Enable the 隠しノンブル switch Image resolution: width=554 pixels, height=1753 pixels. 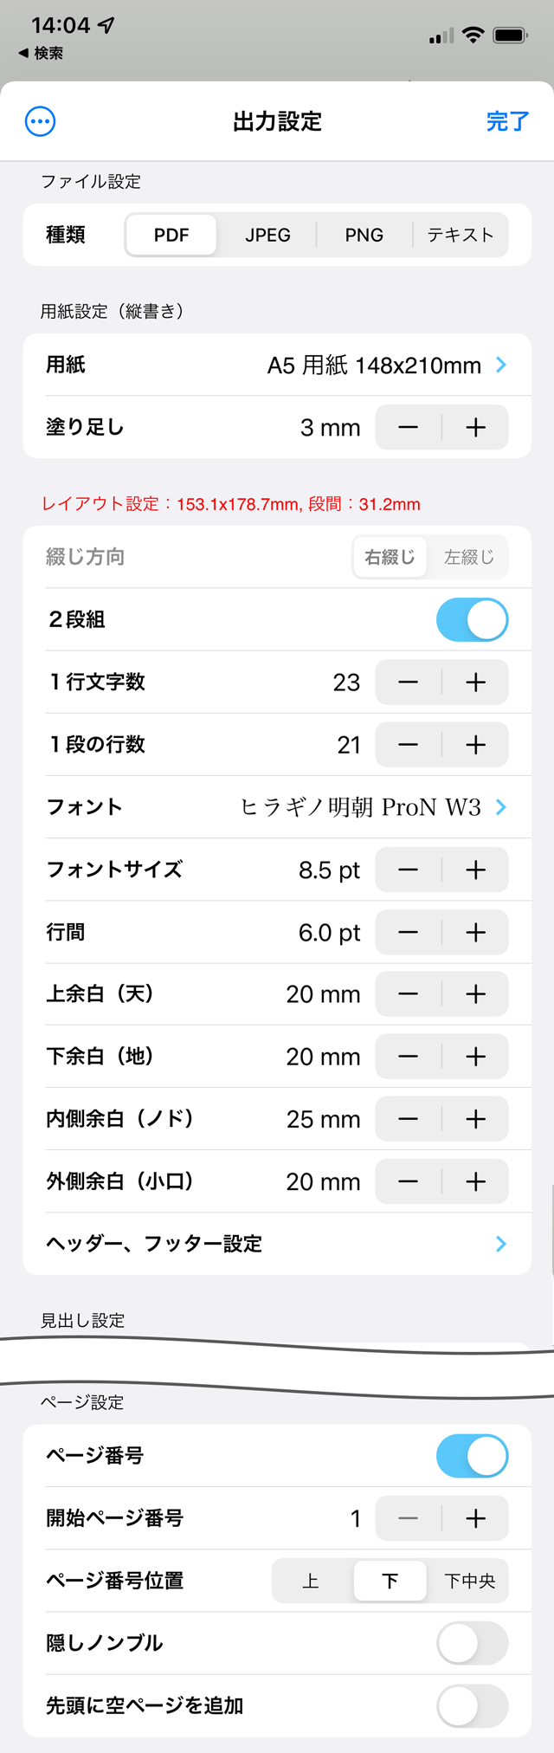tap(472, 1643)
